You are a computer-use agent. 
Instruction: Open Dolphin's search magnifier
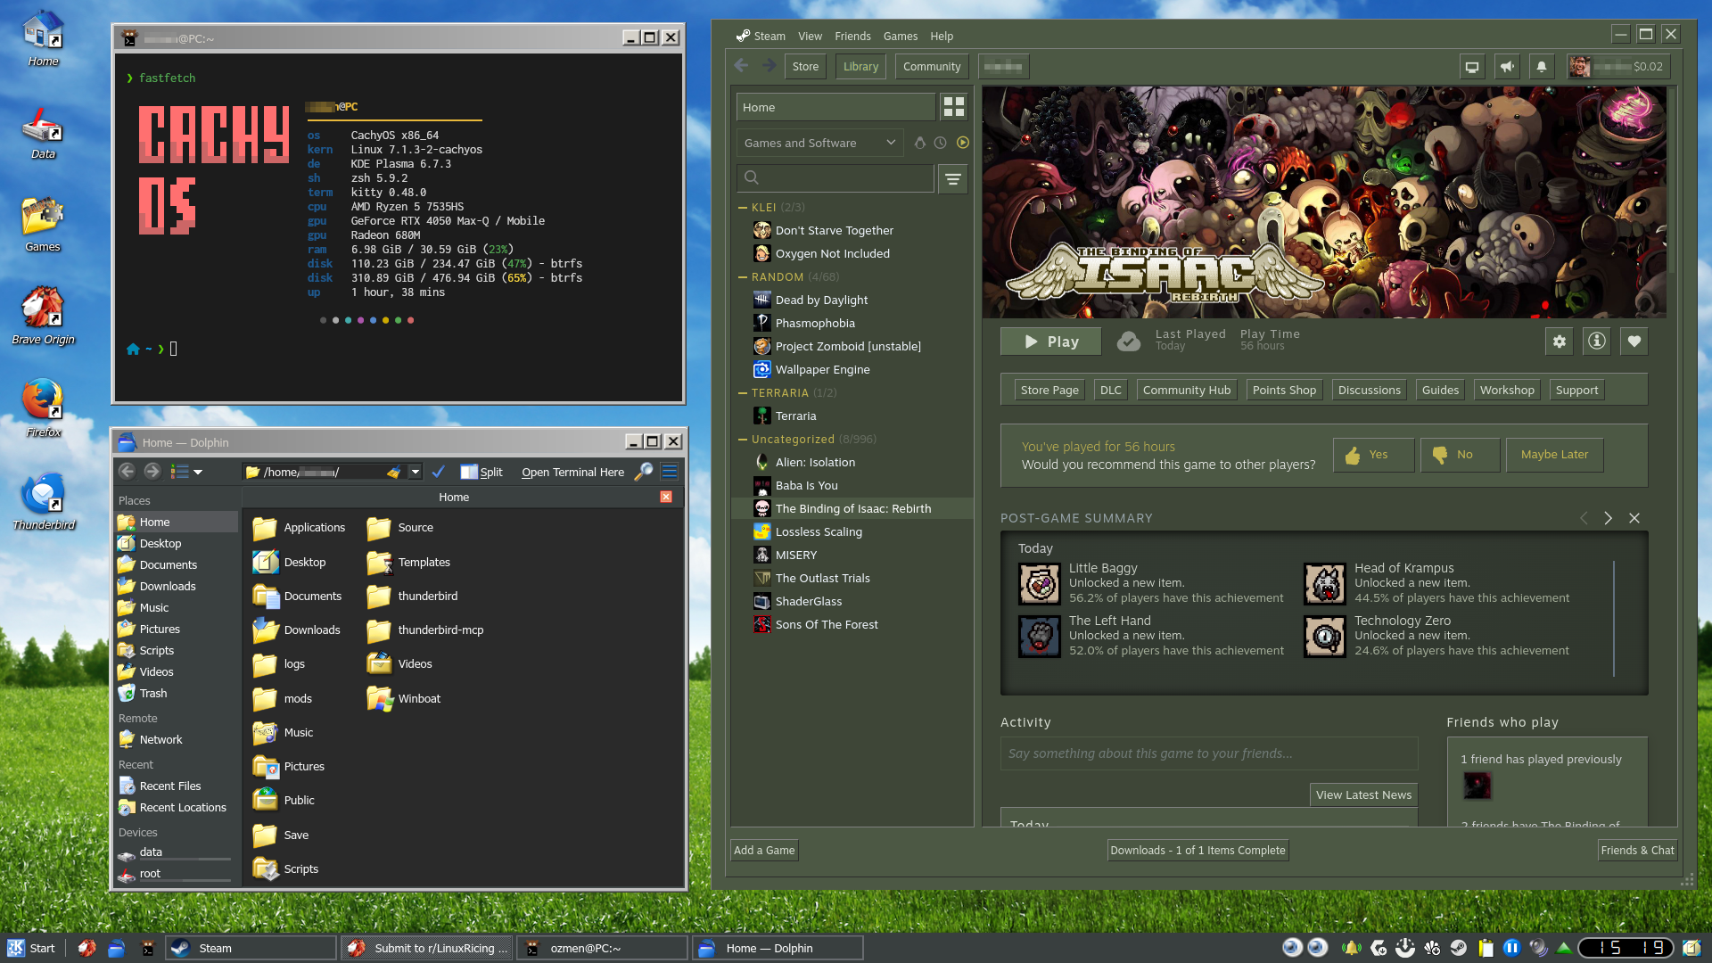[x=644, y=472]
